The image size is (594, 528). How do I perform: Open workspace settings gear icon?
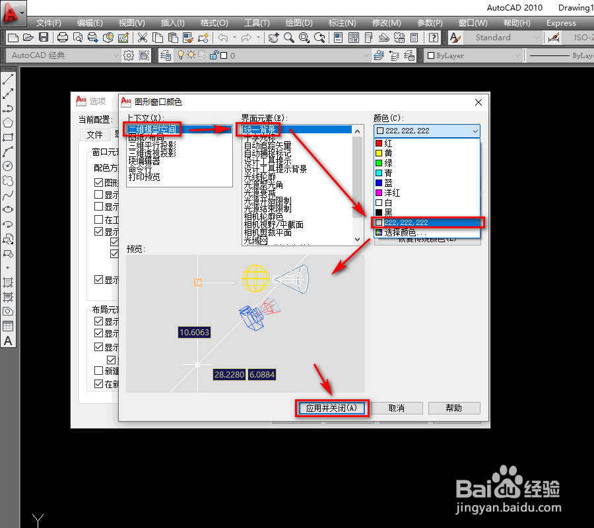click(x=129, y=55)
